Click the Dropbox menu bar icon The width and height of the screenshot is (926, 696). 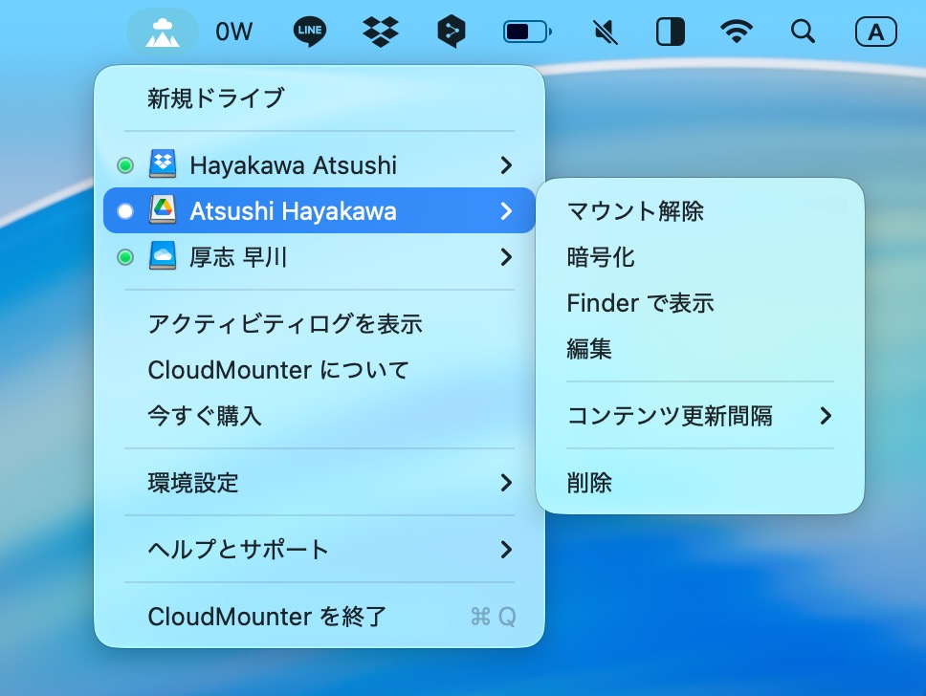(381, 33)
